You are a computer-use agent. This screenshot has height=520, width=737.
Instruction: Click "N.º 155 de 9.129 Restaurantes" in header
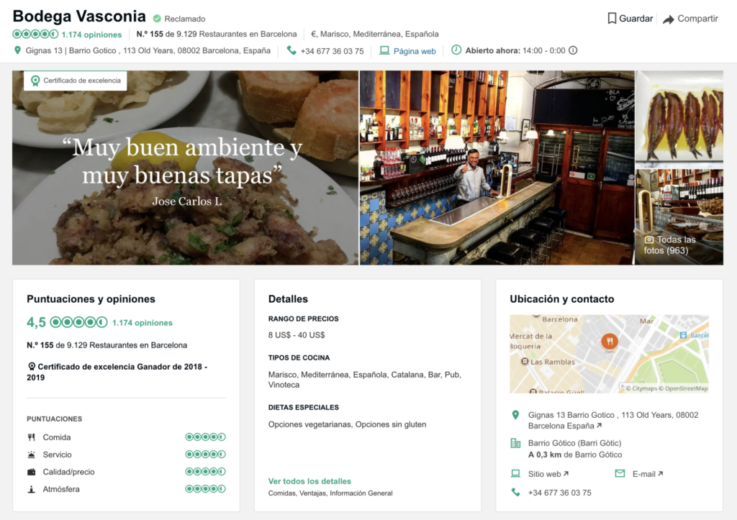click(217, 34)
